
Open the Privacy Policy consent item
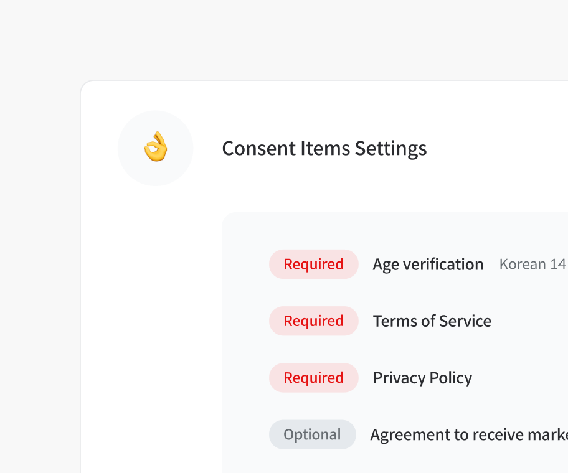coord(422,378)
